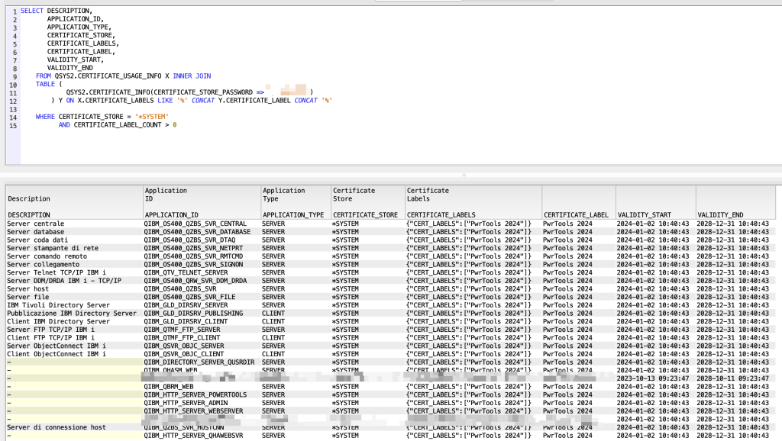Select the Server centrale row description
The height and width of the screenshot is (441, 782).
click(x=36, y=224)
